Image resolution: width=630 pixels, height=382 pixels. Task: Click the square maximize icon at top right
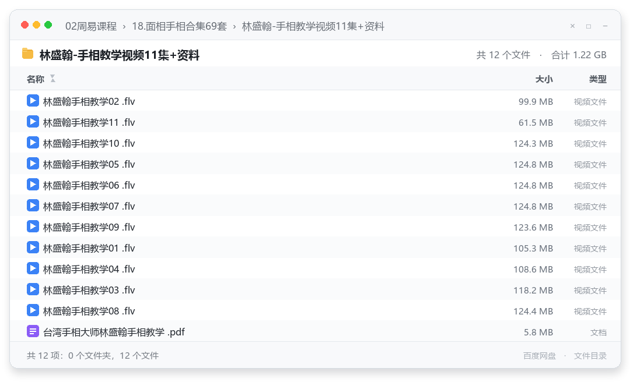pos(589,26)
